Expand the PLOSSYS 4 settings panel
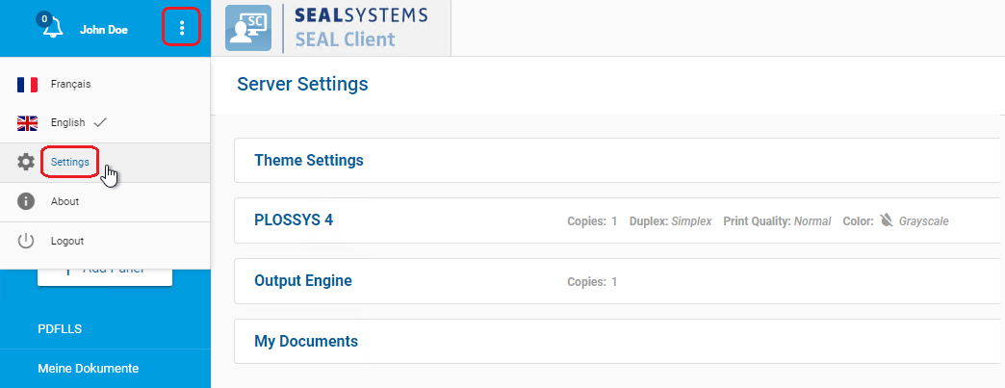This screenshot has height=388, width=1005. 294,220
